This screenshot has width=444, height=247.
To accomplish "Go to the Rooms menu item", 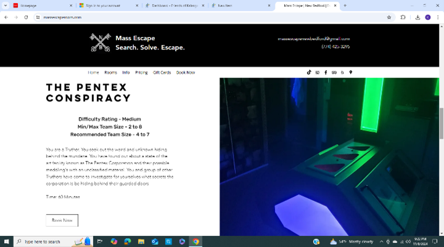I will [x=110, y=73].
